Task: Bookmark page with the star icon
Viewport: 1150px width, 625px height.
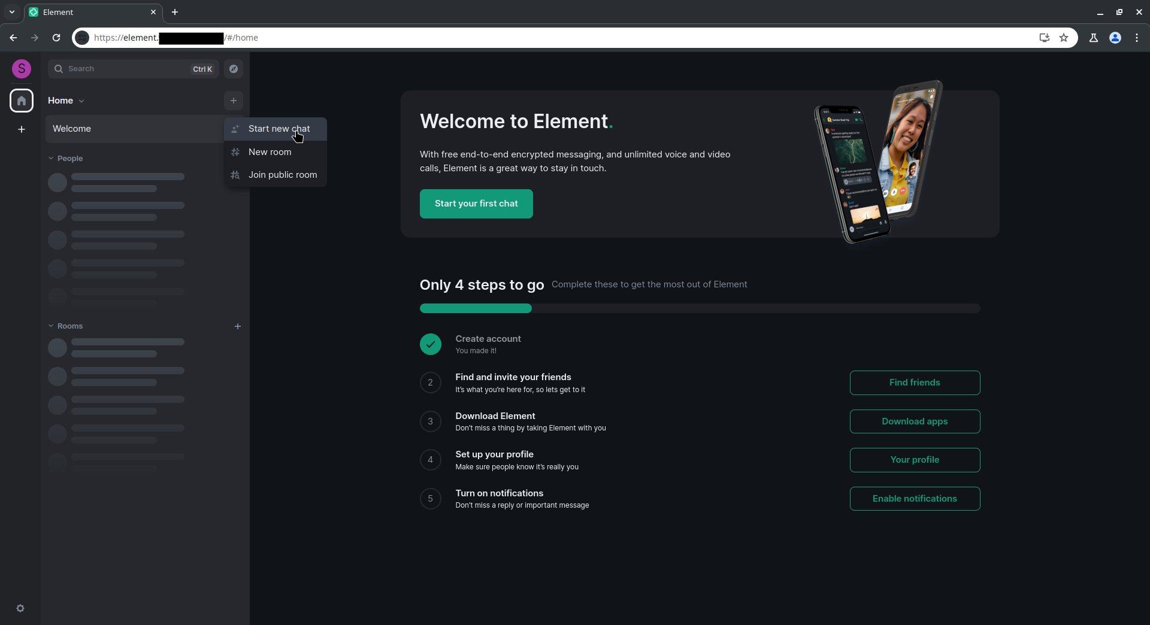Action: [x=1064, y=38]
